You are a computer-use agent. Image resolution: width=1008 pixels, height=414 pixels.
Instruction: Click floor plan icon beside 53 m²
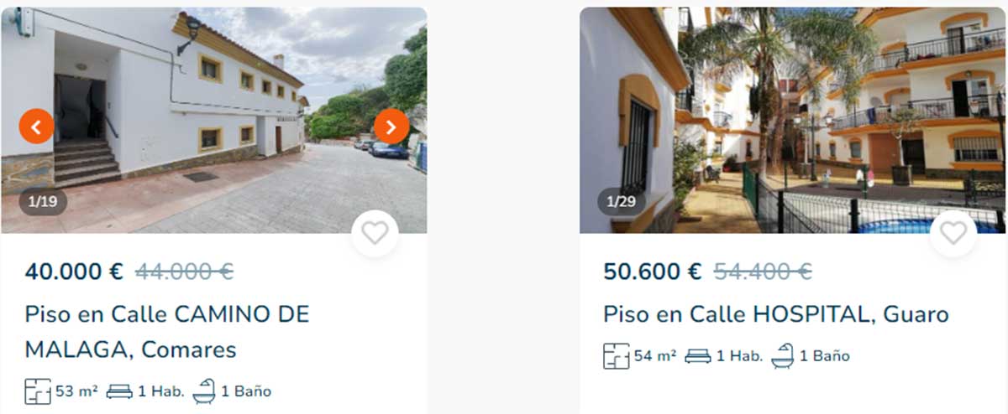[38, 391]
